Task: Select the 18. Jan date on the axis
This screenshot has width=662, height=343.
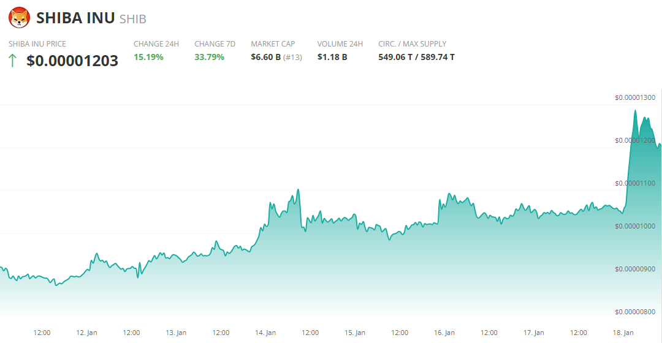Action: [x=623, y=333]
